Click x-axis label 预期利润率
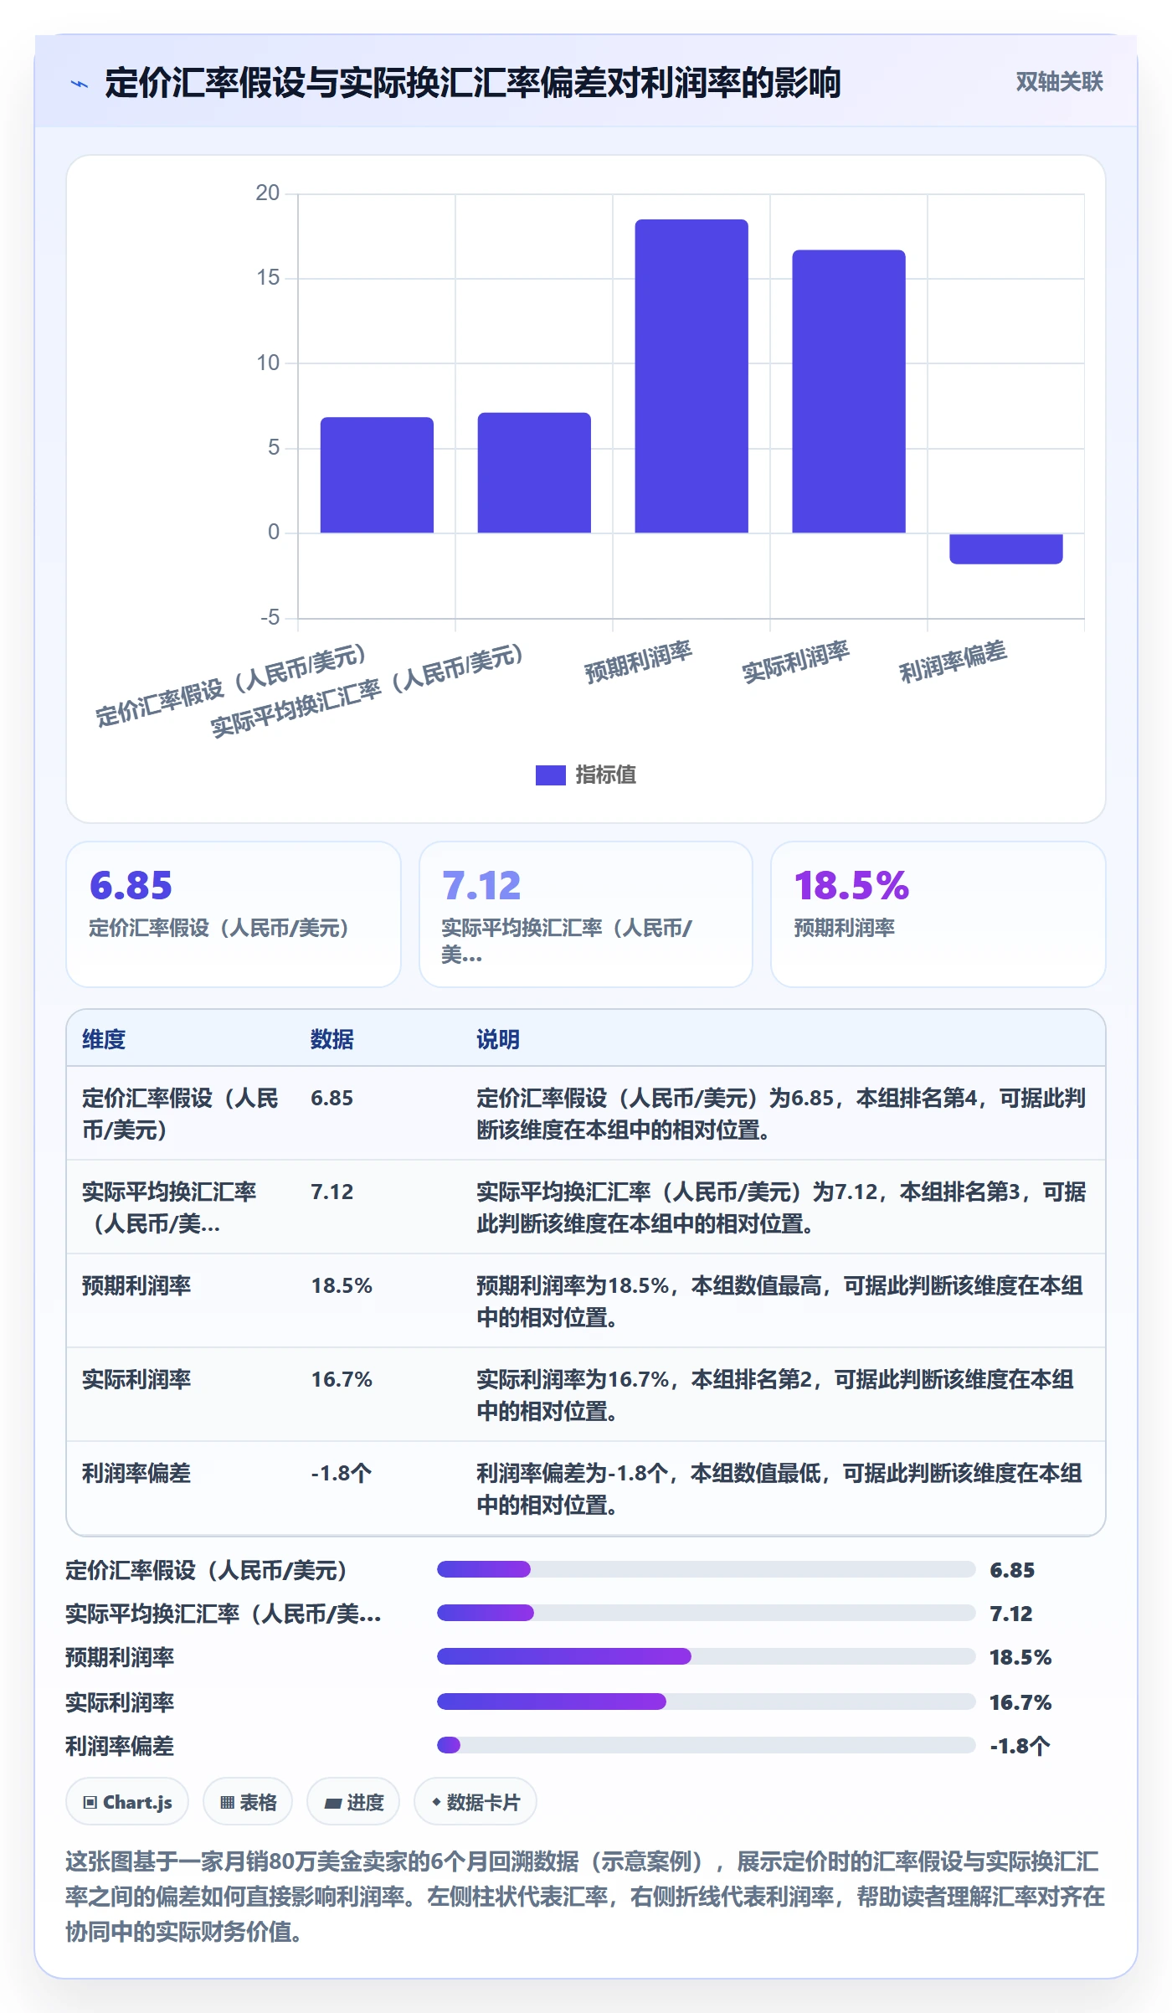 coord(639,662)
